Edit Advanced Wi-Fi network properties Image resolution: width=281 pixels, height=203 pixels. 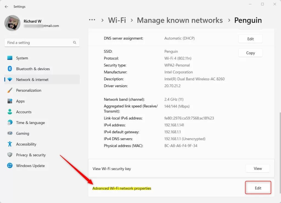click(x=258, y=188)
